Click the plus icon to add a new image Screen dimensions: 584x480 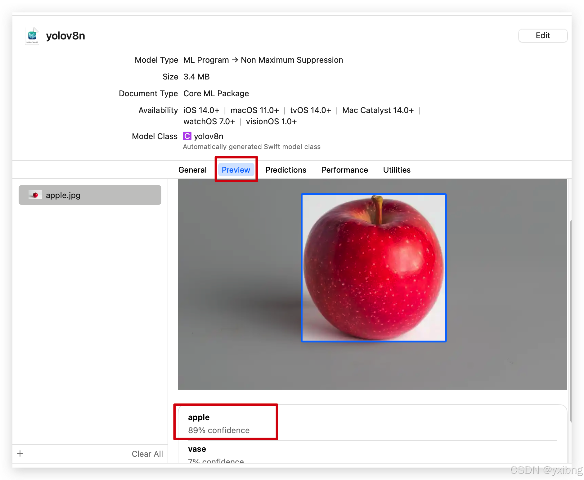point(20,454)
